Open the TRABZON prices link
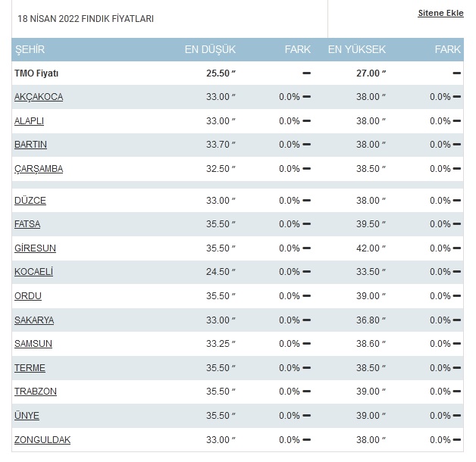The width and height of the screenshot is (476, 462). (x=36, y=392)
